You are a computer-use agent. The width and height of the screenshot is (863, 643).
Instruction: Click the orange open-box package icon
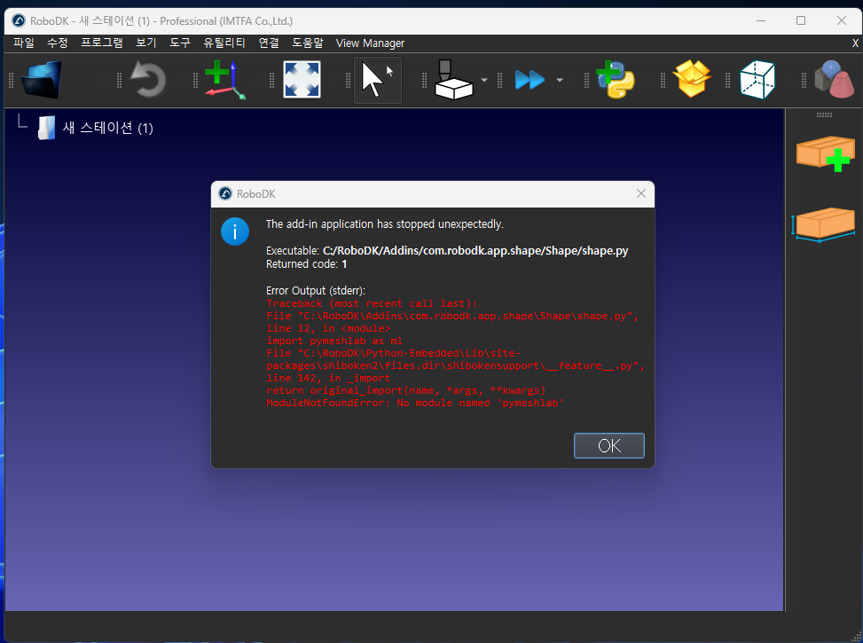coord(693,81)
